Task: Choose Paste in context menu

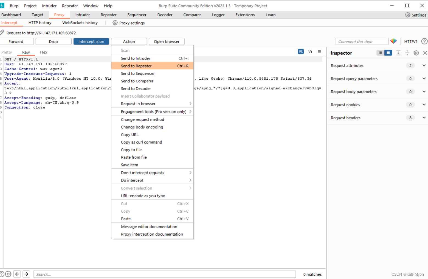Action: tap(152, 219)
